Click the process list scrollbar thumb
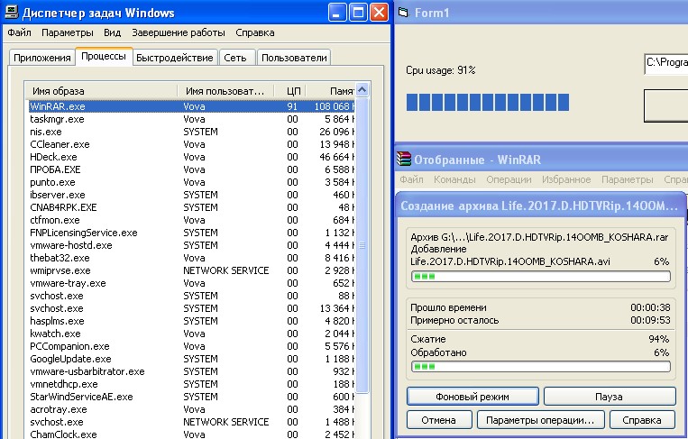The width and height of the screenshot is (688, 439). [362, 245]
